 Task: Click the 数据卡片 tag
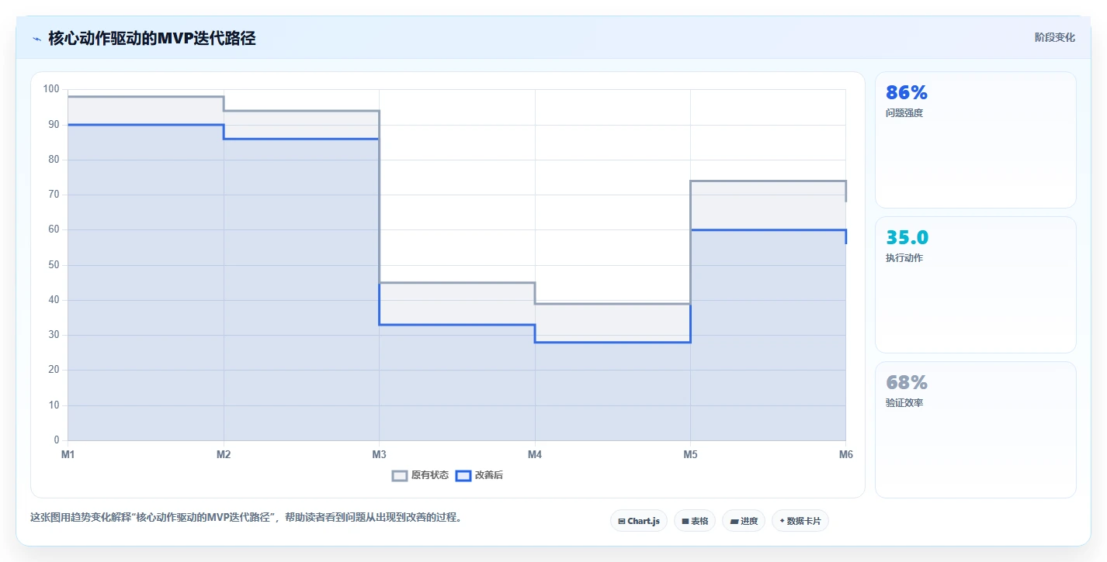pos(800,521)
